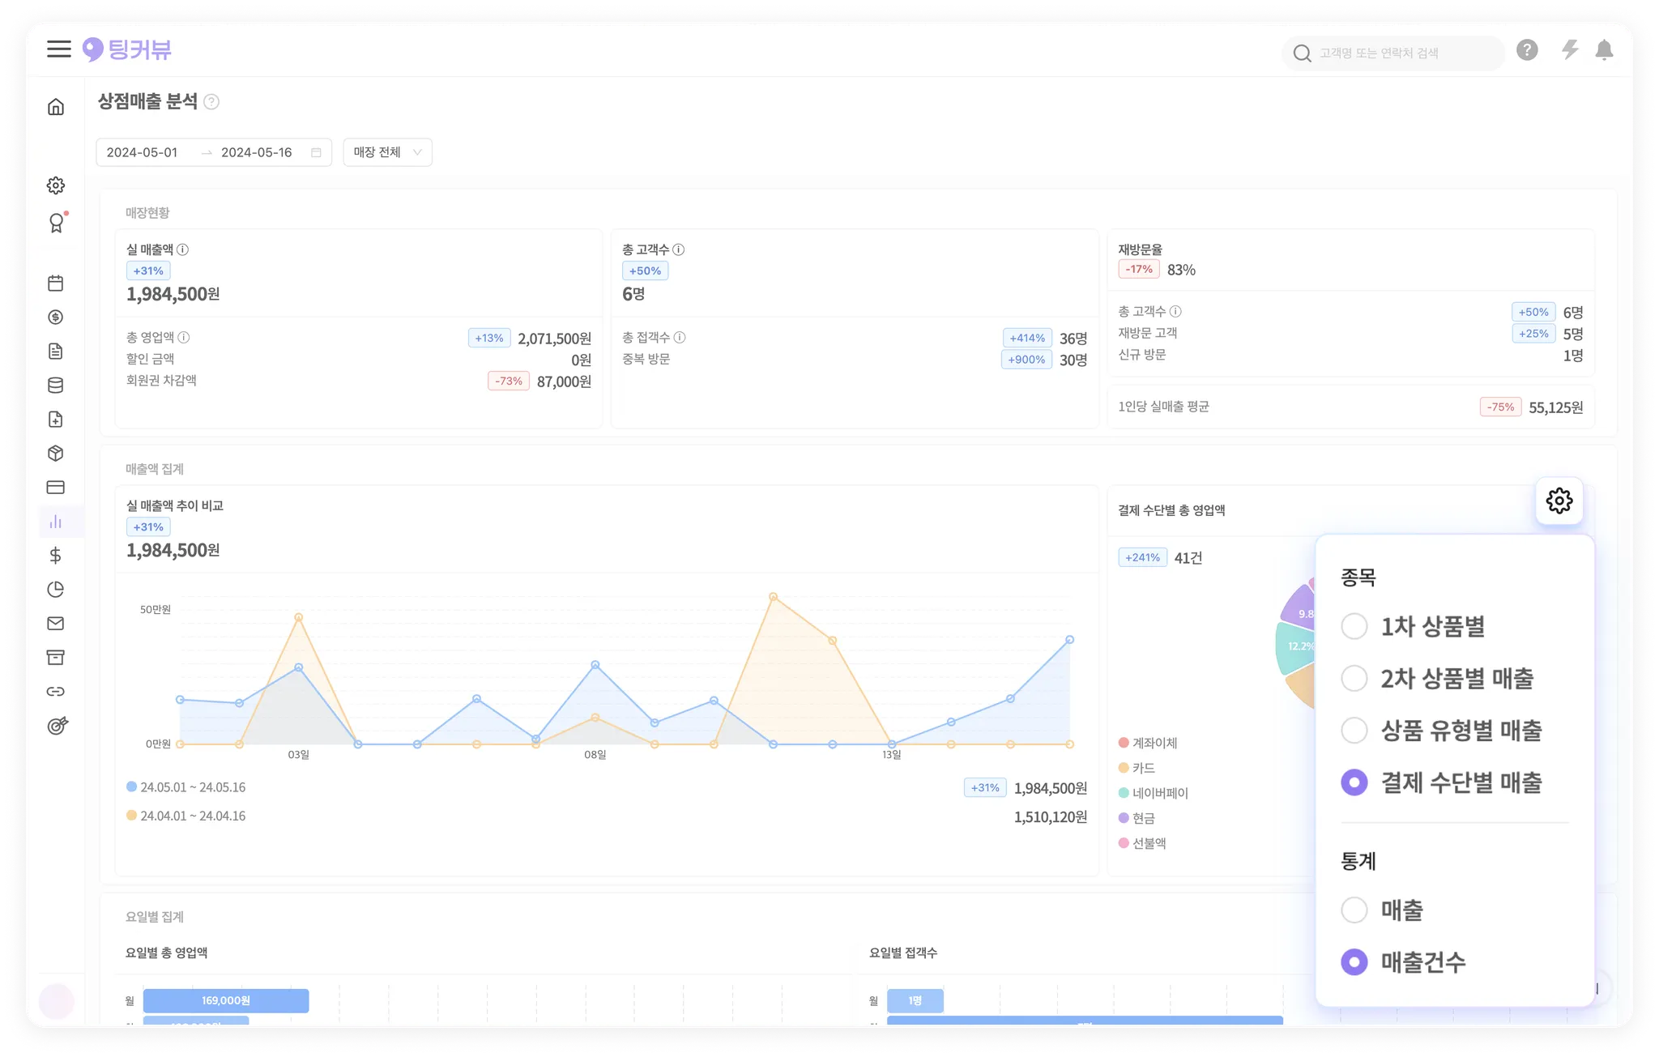Open the calendar icon in sidebar
Screen dimensions: 1659x1057
[x=56, y=283]
